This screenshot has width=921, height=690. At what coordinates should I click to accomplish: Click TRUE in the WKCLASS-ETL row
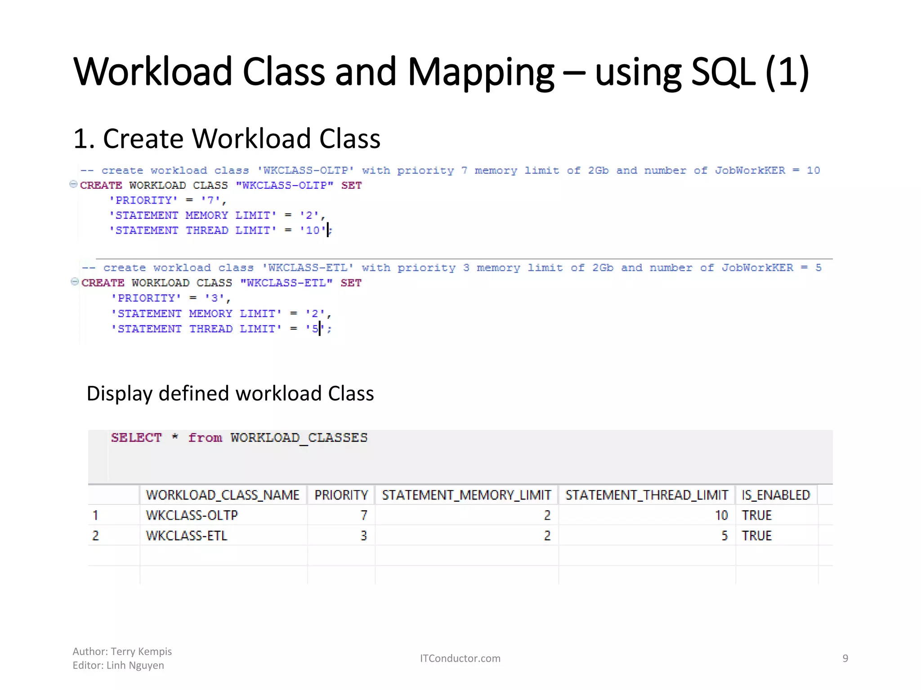(776, 535)
